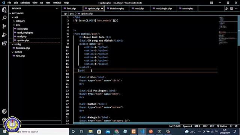The image size is (240, 135).
Task: Open File Explorer on the taskbar
Action: 90,132
